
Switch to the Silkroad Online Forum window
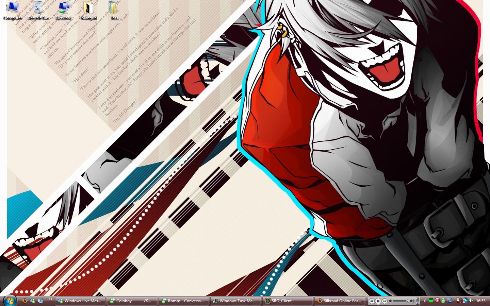tap(340, 301)
